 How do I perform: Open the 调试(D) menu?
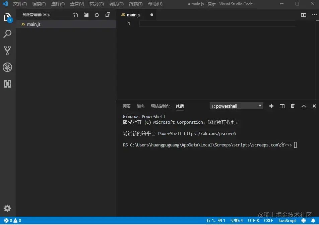point(116,4)
